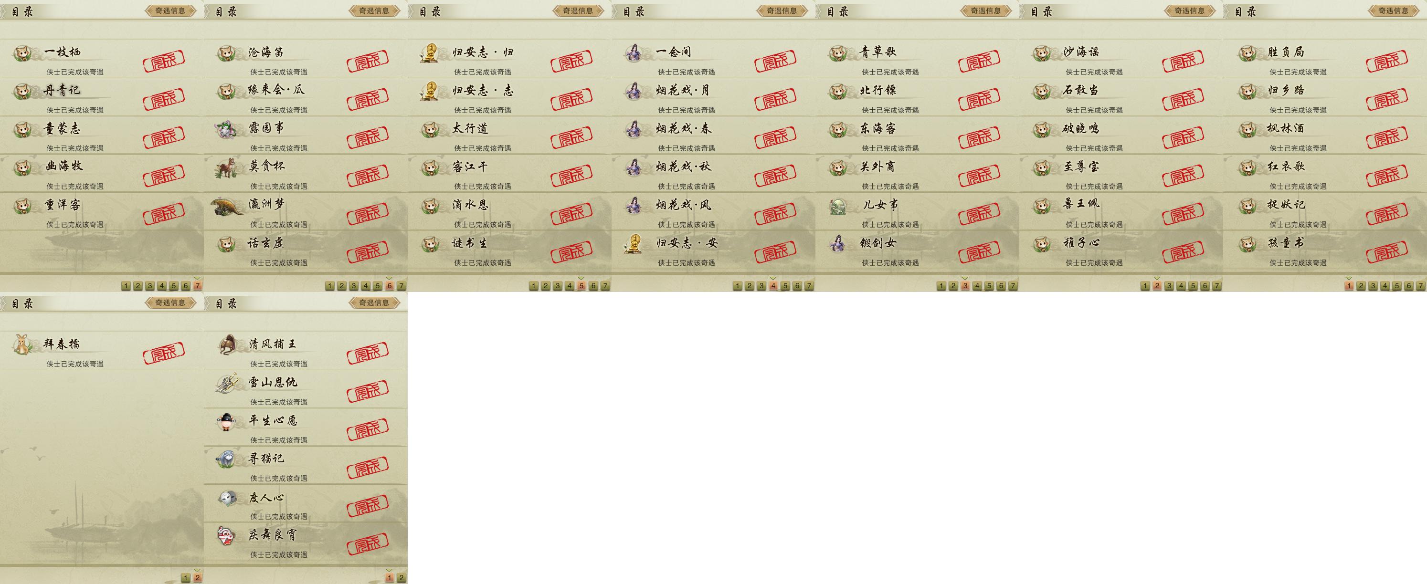
Task: Click the red stamp beside 沧海笛
Action: (x=368, y=61)
